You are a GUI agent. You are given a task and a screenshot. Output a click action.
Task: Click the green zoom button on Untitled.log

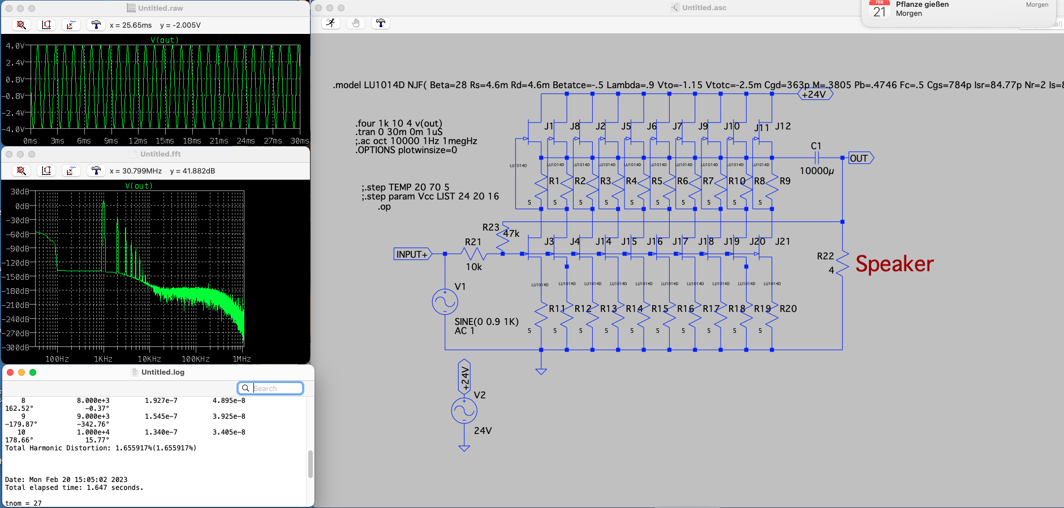coord(33,372)
